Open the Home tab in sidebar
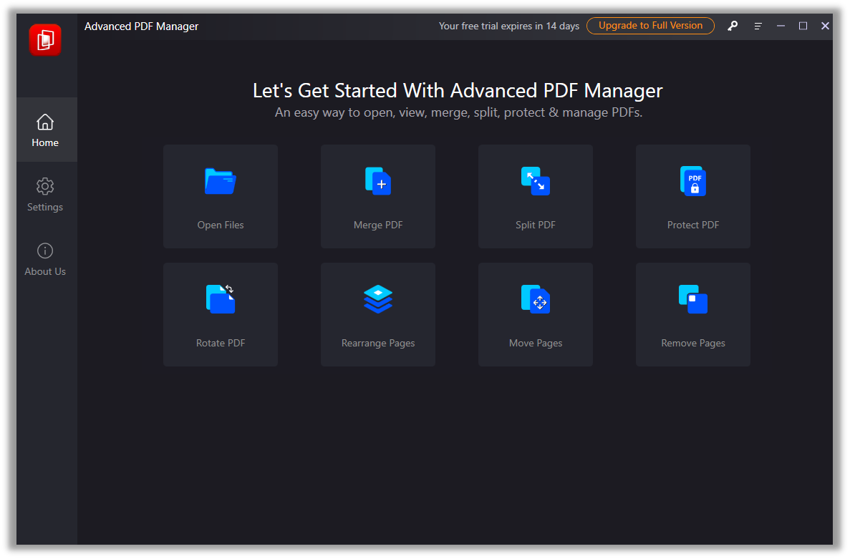 (45, 130)
